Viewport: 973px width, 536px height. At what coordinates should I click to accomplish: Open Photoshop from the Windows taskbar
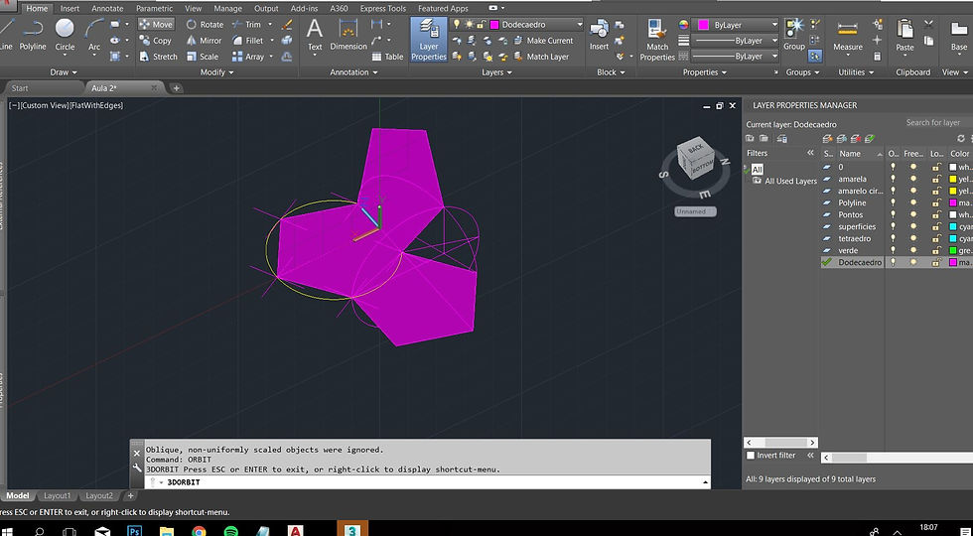click(135, 530)
